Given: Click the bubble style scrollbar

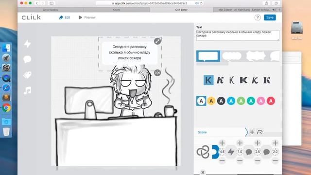Looking at the screenshot, I should pyautogui.click(x=212, y=64).
